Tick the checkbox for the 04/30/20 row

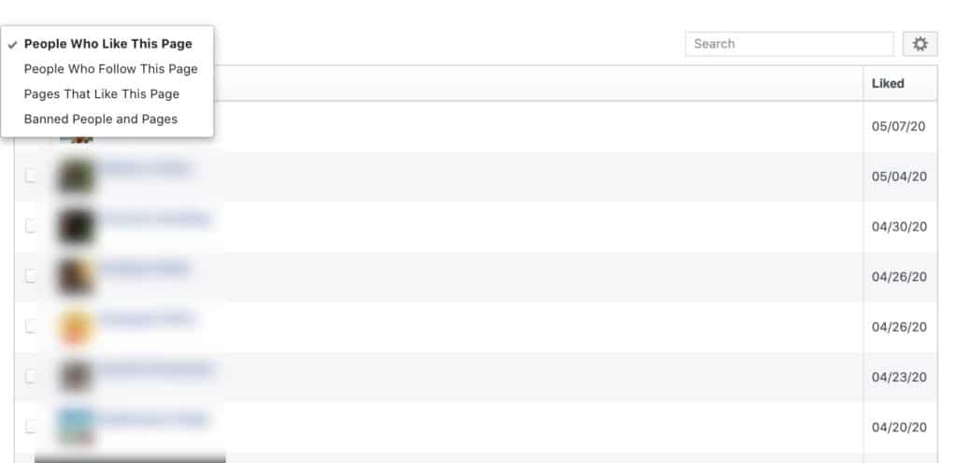[30, 226]
